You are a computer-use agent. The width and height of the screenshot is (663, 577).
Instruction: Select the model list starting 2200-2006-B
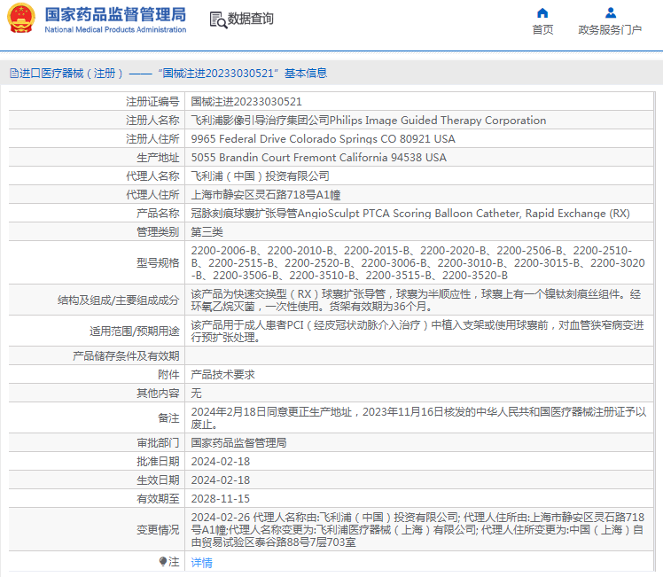[x=417, y=263]
